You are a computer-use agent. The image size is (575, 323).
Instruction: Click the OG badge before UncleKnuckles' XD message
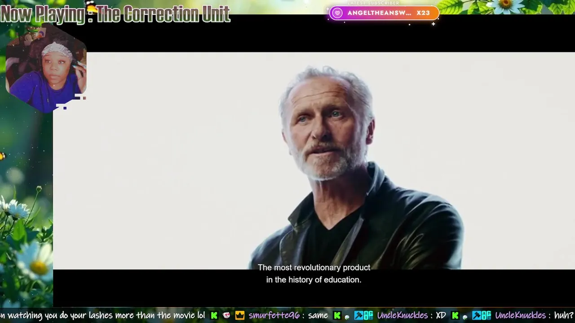click(x=368, y=315)
